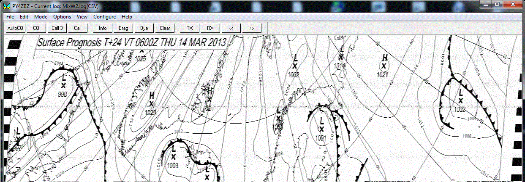The height and width of the screenshot is (182, 525).
Task: Open the Mode menu
Action: pyautogui.click(x=41, y=17)
